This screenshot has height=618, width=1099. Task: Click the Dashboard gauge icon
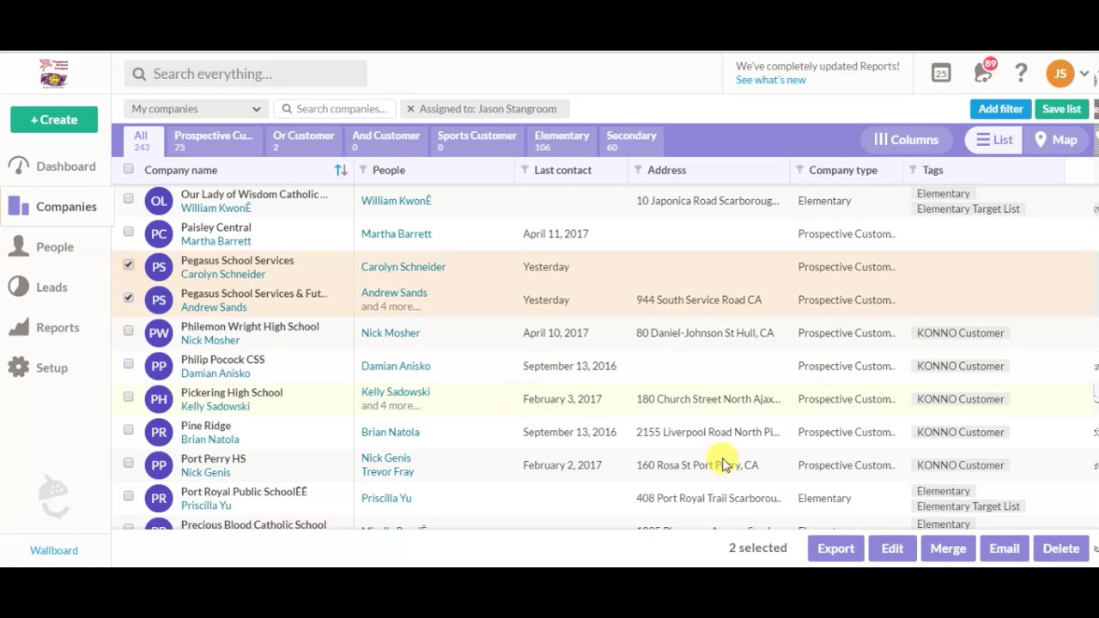point(19,166)
